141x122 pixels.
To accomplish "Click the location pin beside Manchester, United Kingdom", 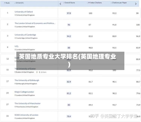I will (x=15, y=107).
